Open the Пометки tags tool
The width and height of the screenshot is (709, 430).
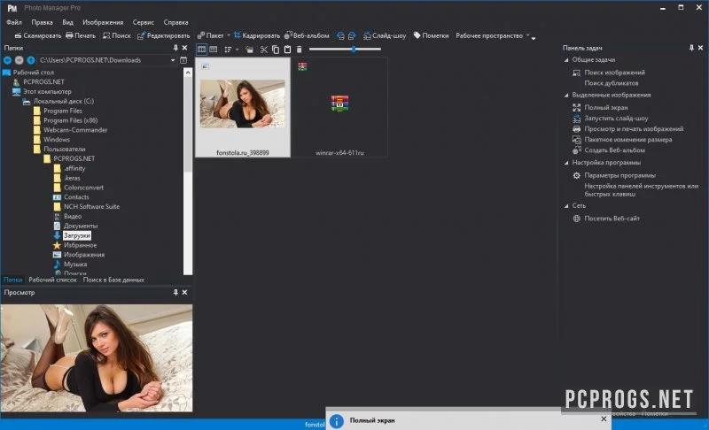point(431,35)
